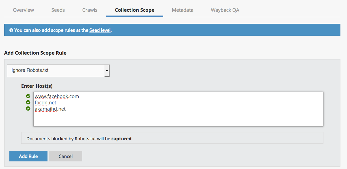Screen dimensions: 347x169
Task: Open the Ignore Robots.txt rule dropdown
Action: coord(55,71)
